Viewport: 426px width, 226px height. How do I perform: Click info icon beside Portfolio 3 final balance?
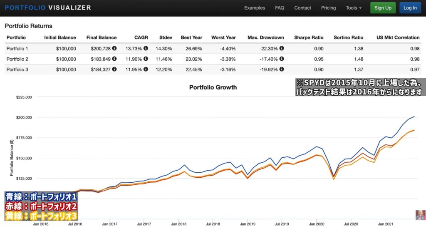114,69
